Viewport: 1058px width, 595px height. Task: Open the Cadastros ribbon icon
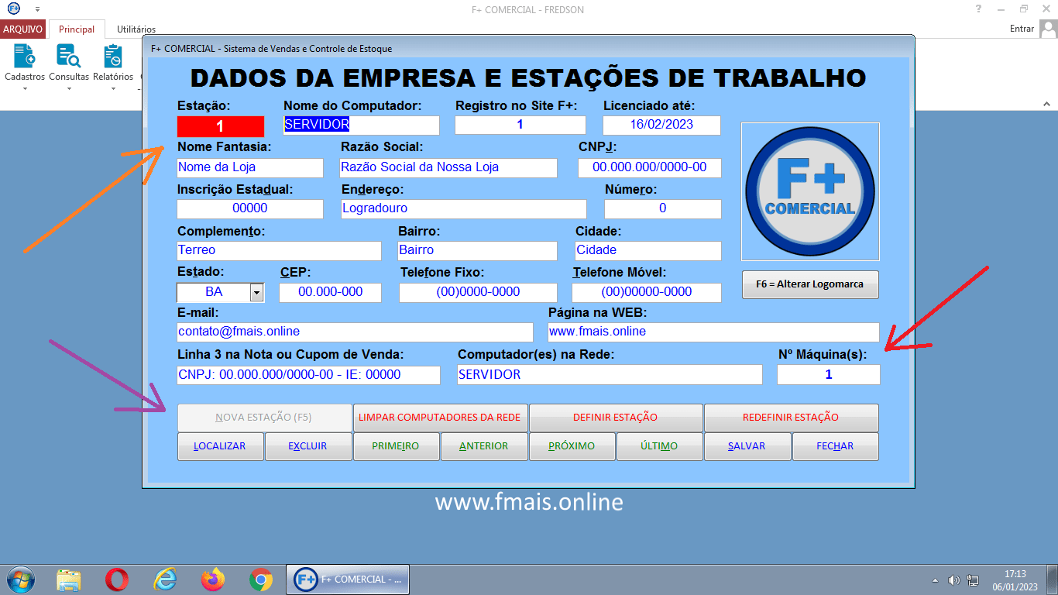(x=25, y=57)
